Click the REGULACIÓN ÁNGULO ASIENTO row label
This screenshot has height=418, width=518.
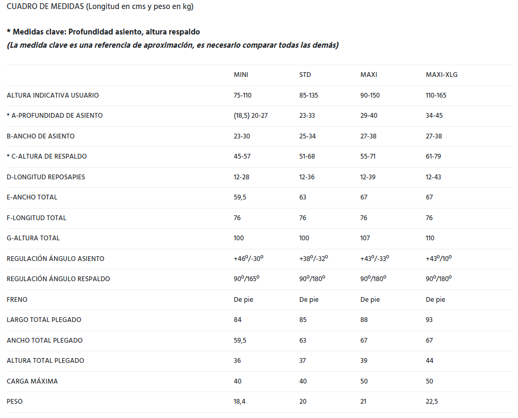pyautogui.click(x=56, y=259)
